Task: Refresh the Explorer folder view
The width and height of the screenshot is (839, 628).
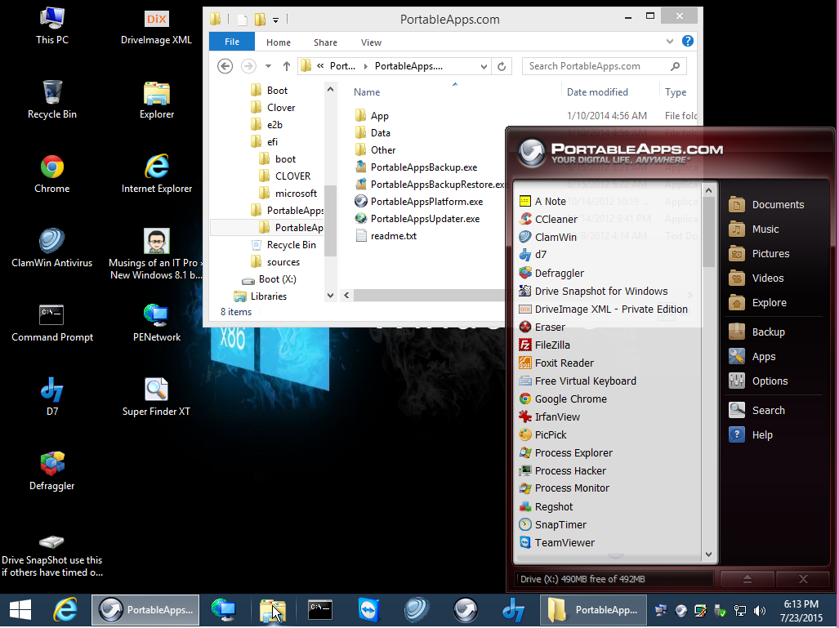Action: click(x=502, y=66)
